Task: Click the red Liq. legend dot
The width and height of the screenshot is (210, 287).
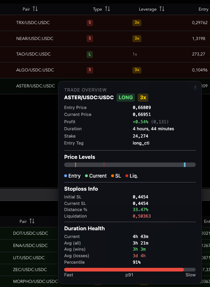Action: [127, 176]
